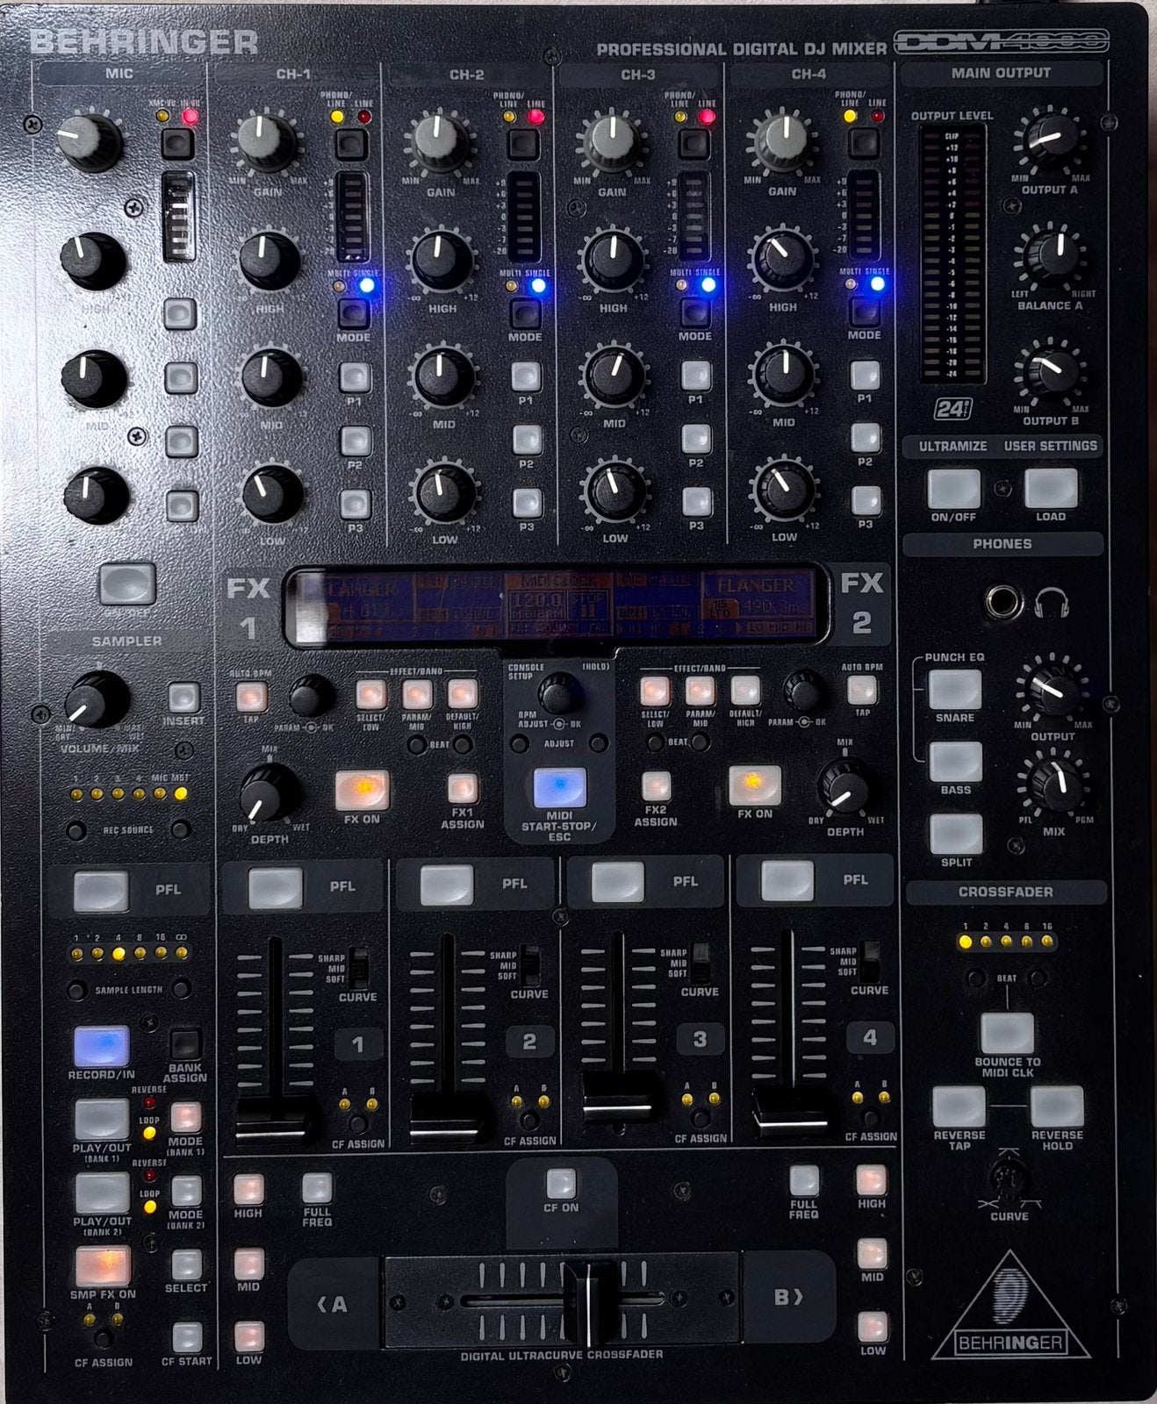
Task: Click the headphones jack socket
Action: (x=1002, y=603)
